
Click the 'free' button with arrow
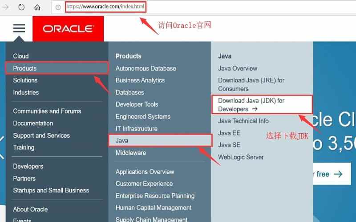pyautogui.click(x=332, y=174)
